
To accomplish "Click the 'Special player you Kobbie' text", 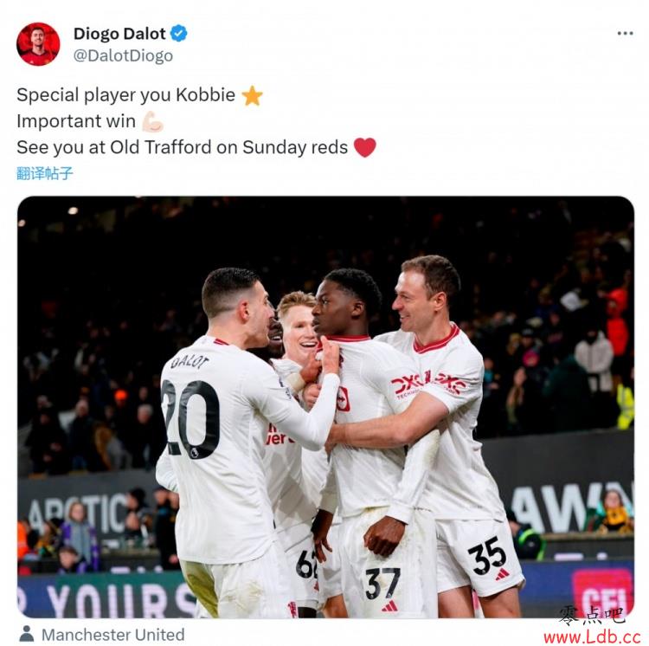I will (x=125, y=95).
